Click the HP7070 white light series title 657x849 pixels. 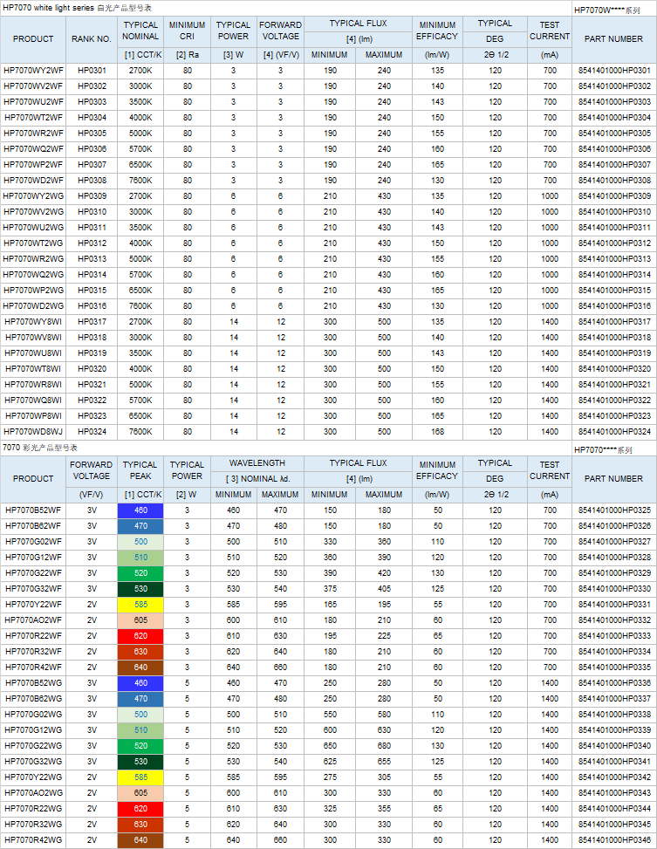pyautogui.click(x=77, y=8)
